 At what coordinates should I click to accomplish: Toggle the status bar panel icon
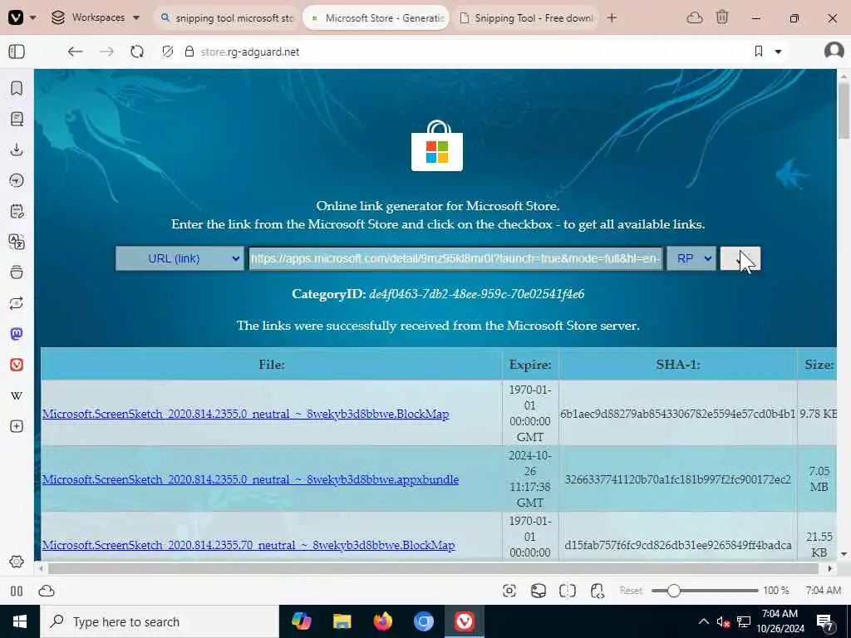click(x=17, y=591)
